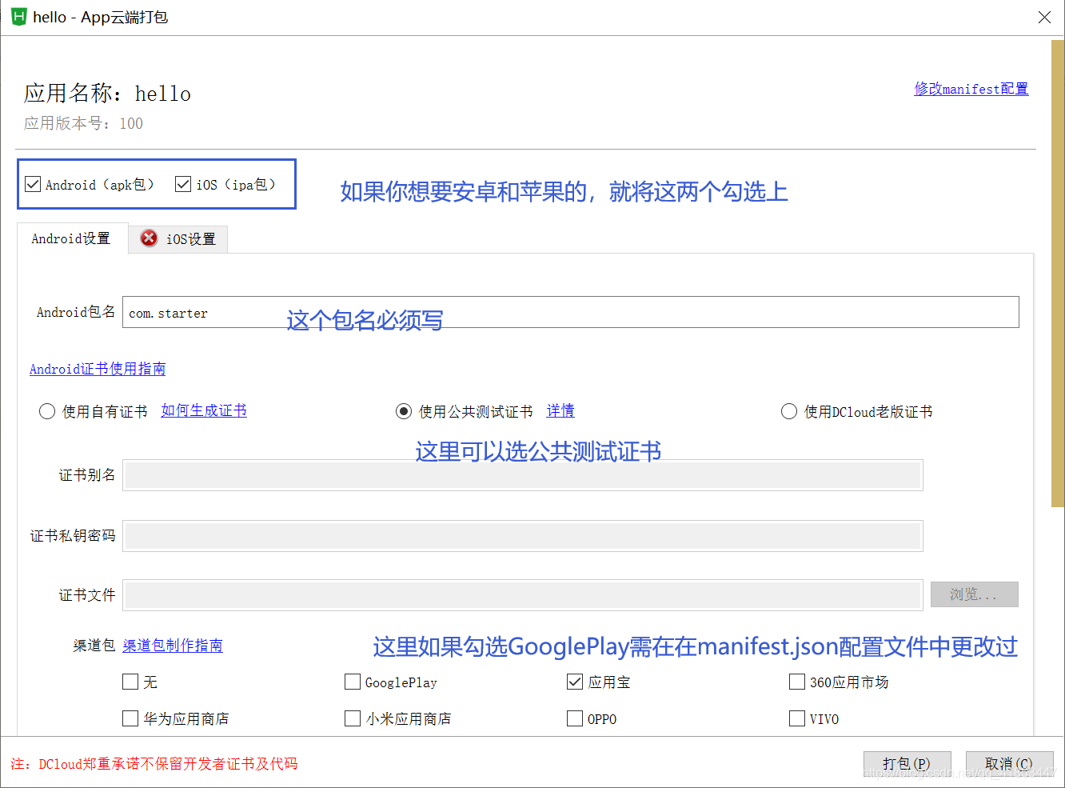This screenshot has height=788, width=1065.
Task: Uncheck the Android (apk包) checkbox
Action: point(33,184)
